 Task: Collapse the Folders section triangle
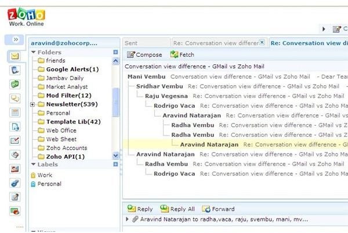click(34, 52)
